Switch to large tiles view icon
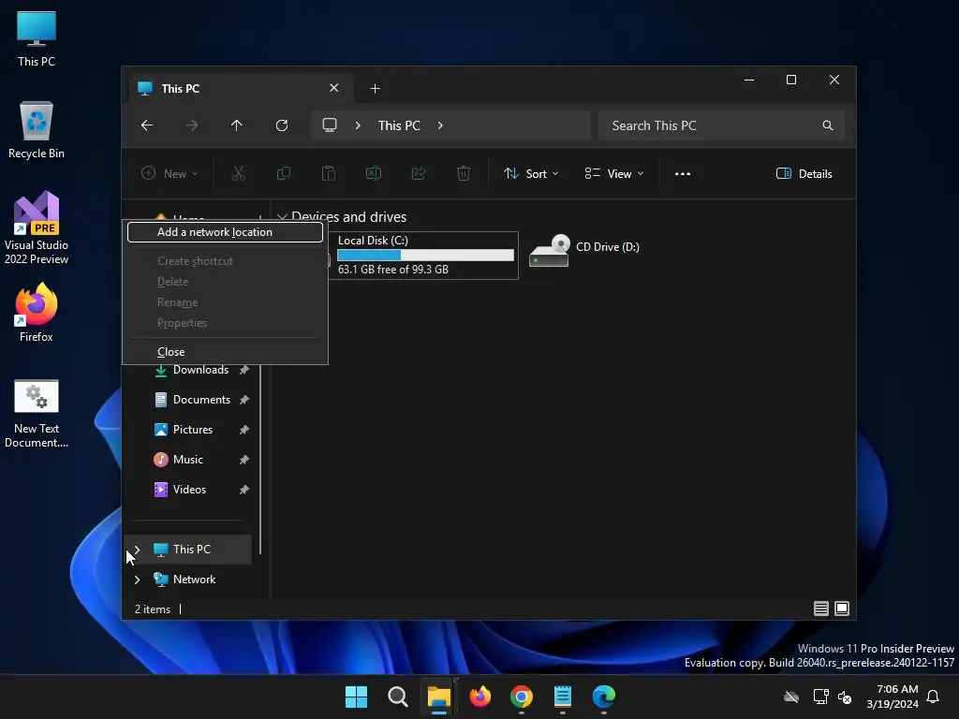 (842, 609)
